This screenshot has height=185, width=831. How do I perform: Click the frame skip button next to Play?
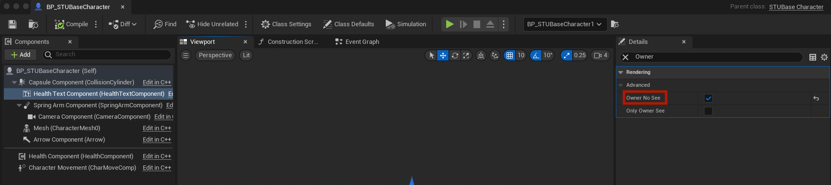[x=463, y=24]
